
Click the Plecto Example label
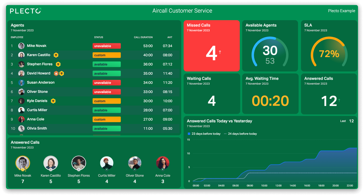(x=342, y=11)
